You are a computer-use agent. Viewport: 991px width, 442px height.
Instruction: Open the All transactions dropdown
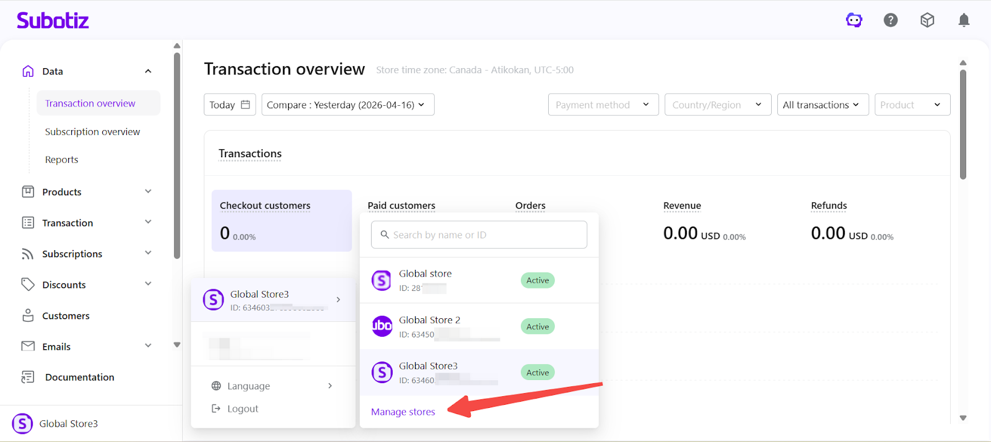pyautogui.click(x=822, y=105)
